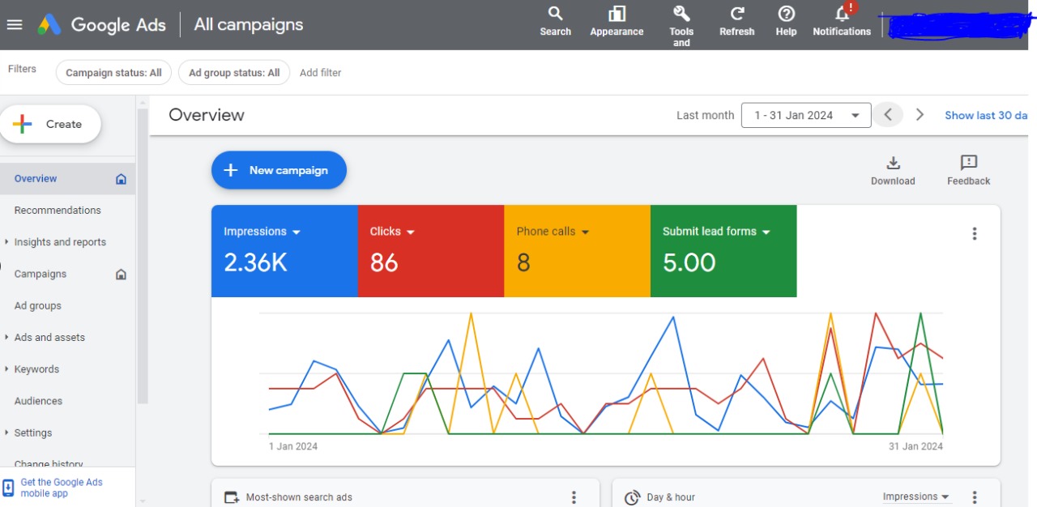Go to Ad groups in sidebar

(38, 306)
